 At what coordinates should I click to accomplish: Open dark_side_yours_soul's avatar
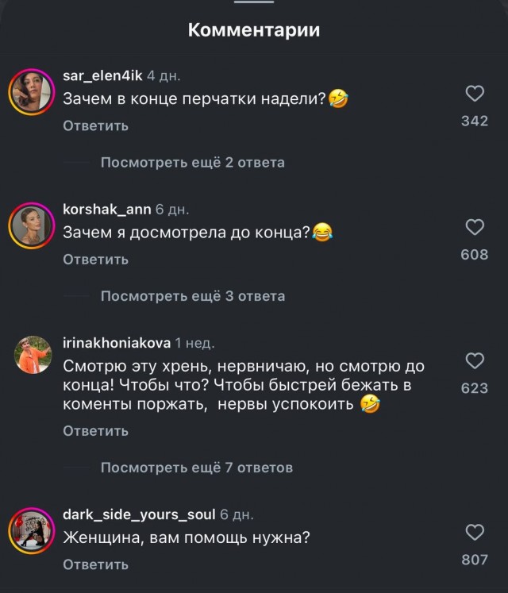pos(31,530)
